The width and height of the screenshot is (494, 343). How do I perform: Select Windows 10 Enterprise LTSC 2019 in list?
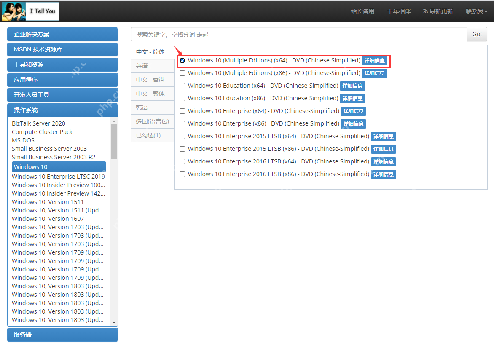coord(58,177)
